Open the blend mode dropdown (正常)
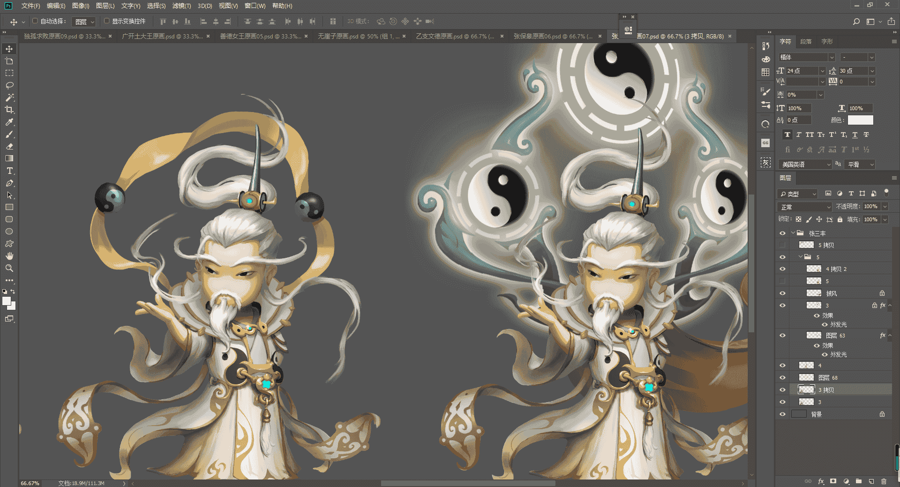This screenshot has height=487, width=900. click(804, 207)
